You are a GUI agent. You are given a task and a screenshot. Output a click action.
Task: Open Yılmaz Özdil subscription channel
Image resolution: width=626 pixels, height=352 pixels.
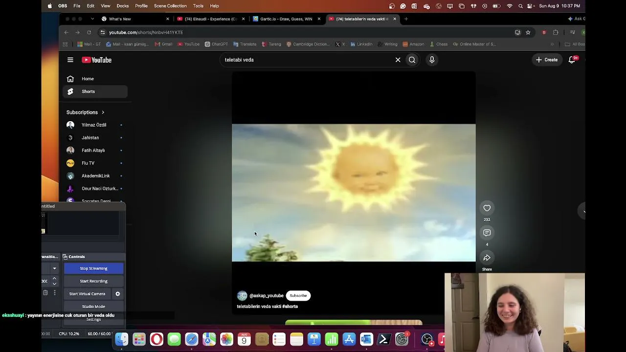click(95, 125)
